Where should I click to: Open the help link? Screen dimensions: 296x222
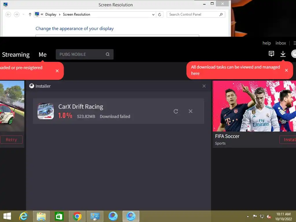tap(267, 43)
